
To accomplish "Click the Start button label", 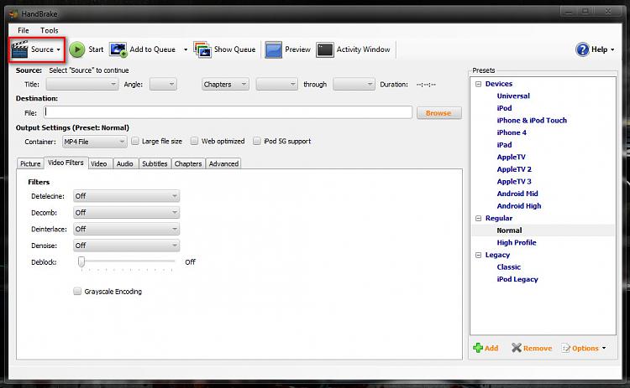I will [96, 49].
